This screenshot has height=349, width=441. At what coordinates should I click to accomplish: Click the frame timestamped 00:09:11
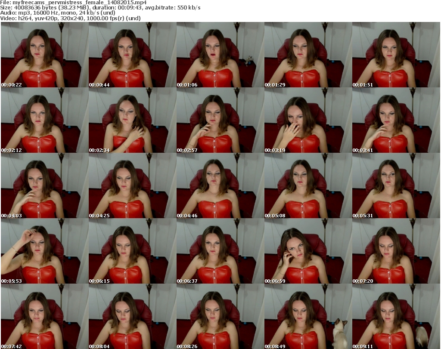(396, 316)
